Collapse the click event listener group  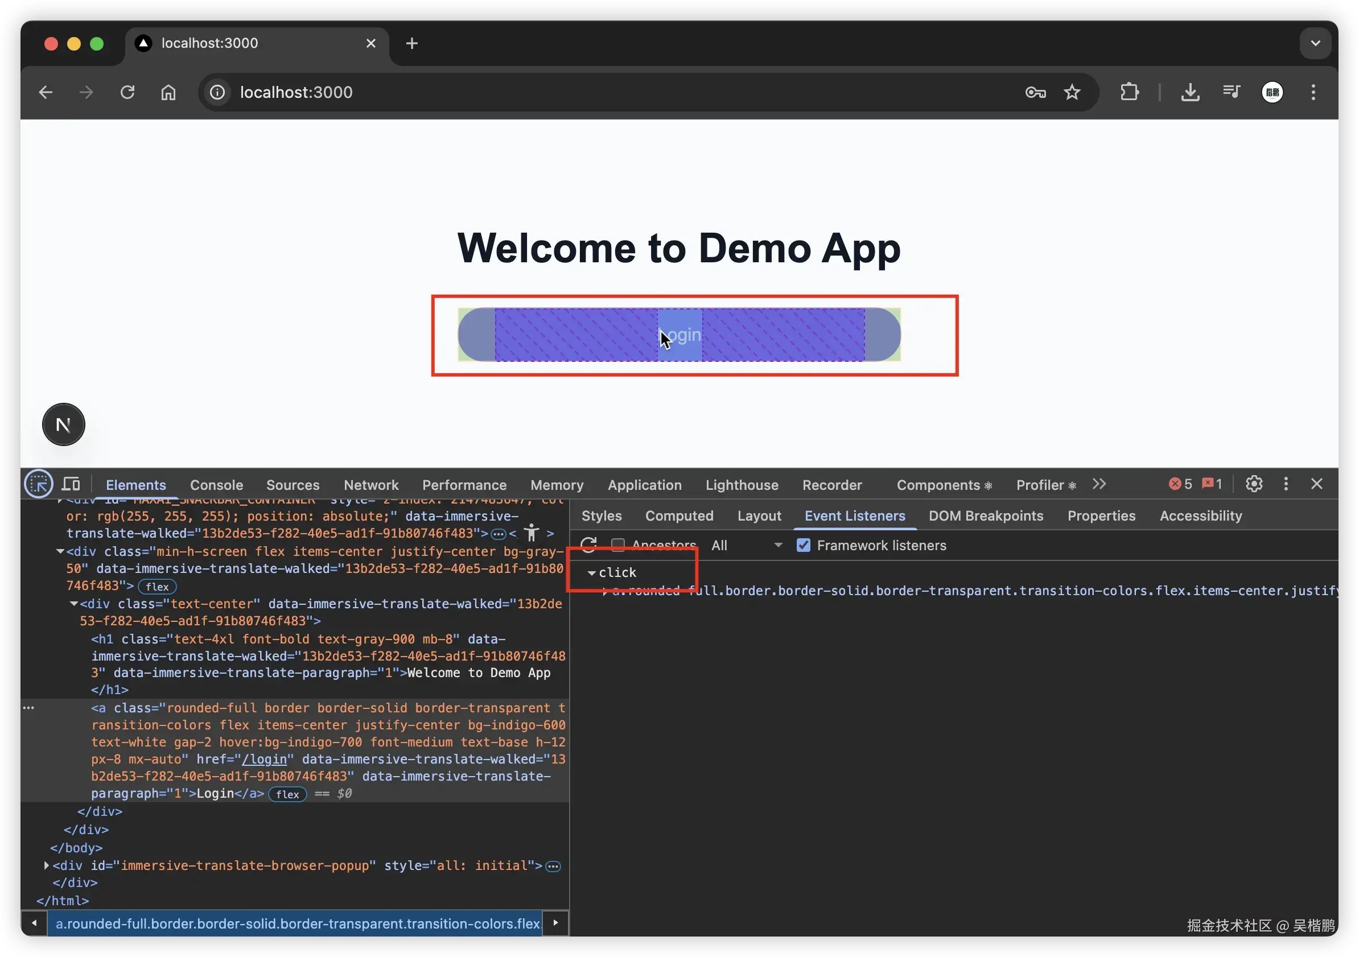coord(591,572)
